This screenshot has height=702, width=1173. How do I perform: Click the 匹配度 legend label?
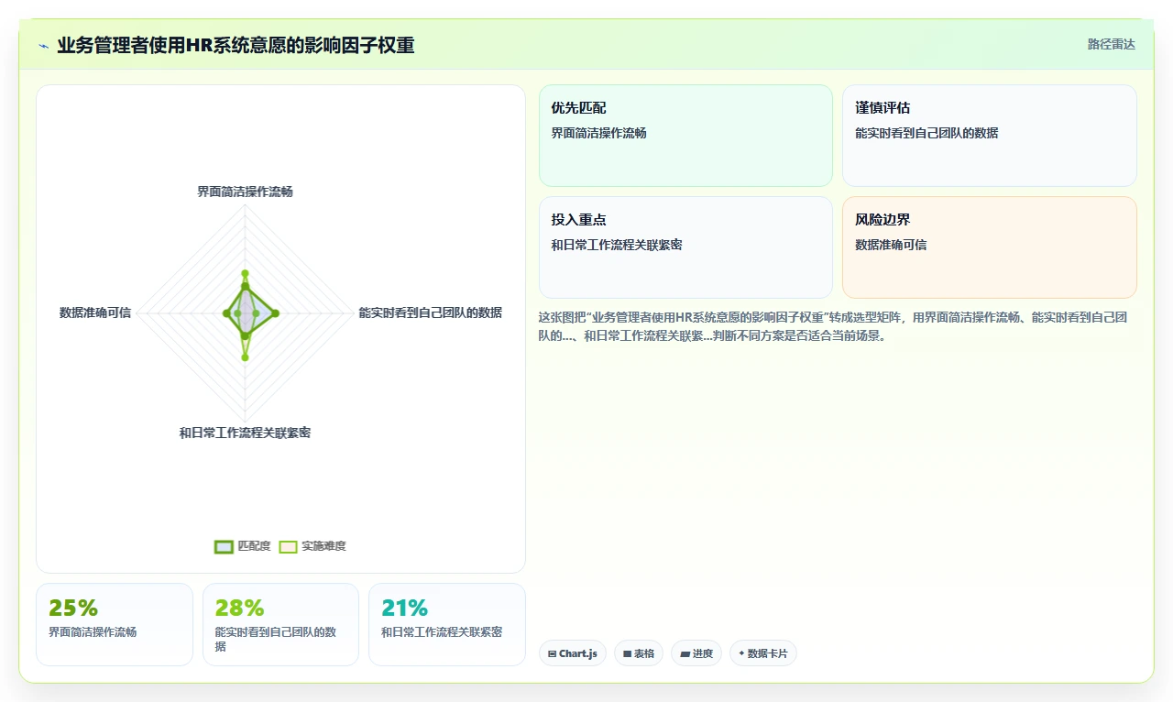[254, 546]
